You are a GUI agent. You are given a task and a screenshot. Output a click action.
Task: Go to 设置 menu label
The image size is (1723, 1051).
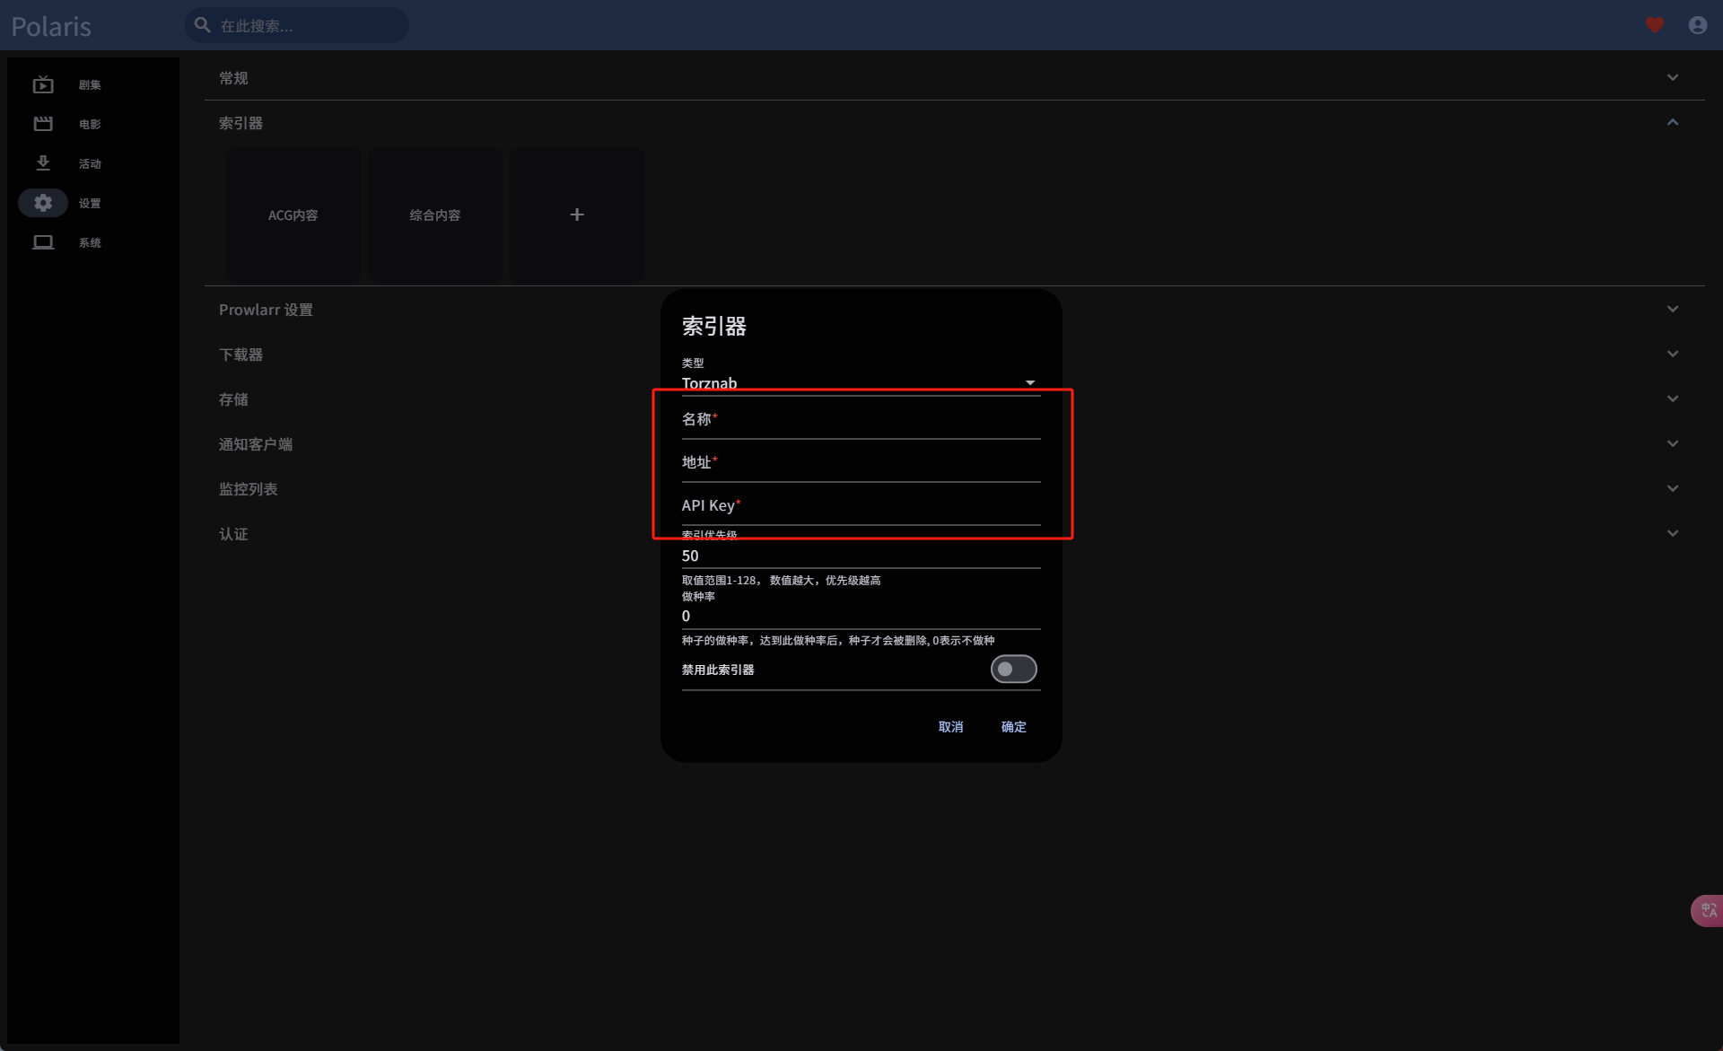(90, 204)
